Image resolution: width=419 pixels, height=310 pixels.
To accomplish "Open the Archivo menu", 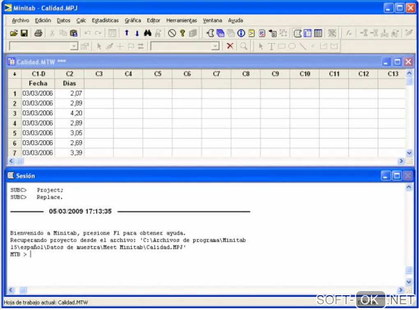I will pyautogui.click(x=20, y=20).
